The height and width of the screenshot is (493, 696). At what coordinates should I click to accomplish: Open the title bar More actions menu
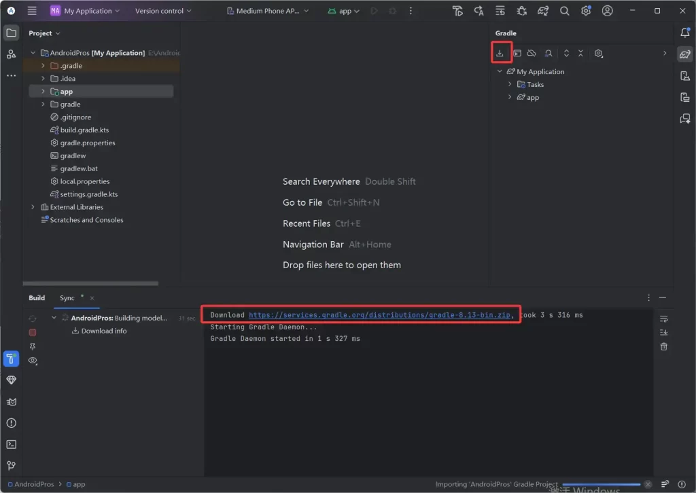click(411, 11)
